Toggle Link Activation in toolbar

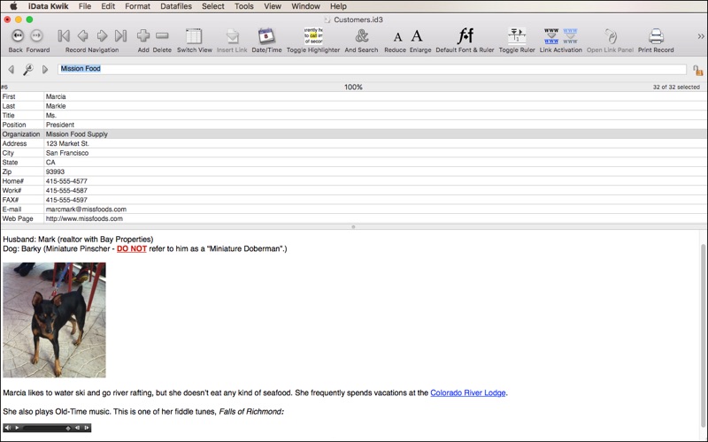pos(561,35)
